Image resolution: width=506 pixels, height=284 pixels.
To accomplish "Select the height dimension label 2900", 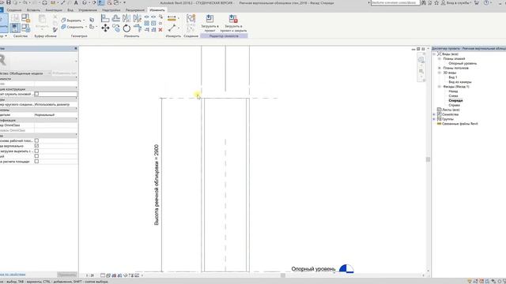I will pyautogui.click(x=157, y=185).
